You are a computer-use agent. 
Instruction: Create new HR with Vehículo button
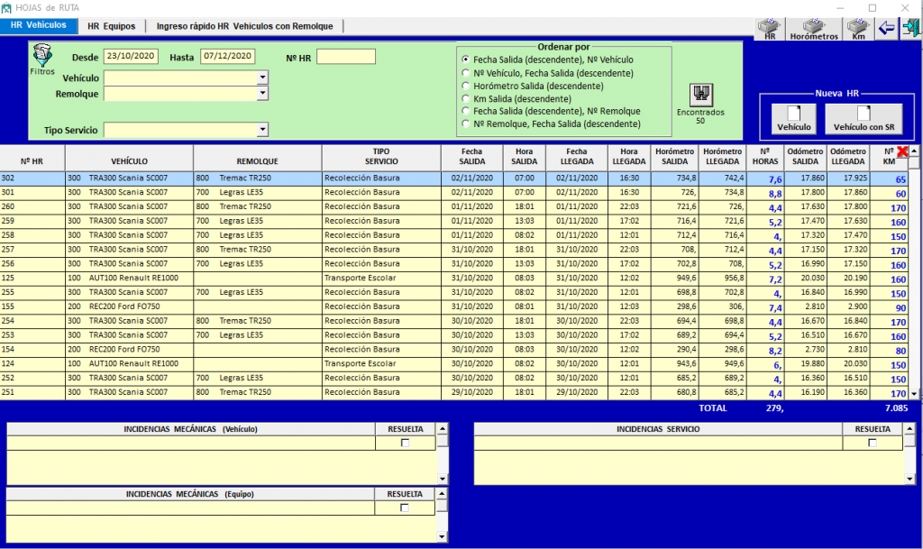pyautogui.click(x=793, y=119)
